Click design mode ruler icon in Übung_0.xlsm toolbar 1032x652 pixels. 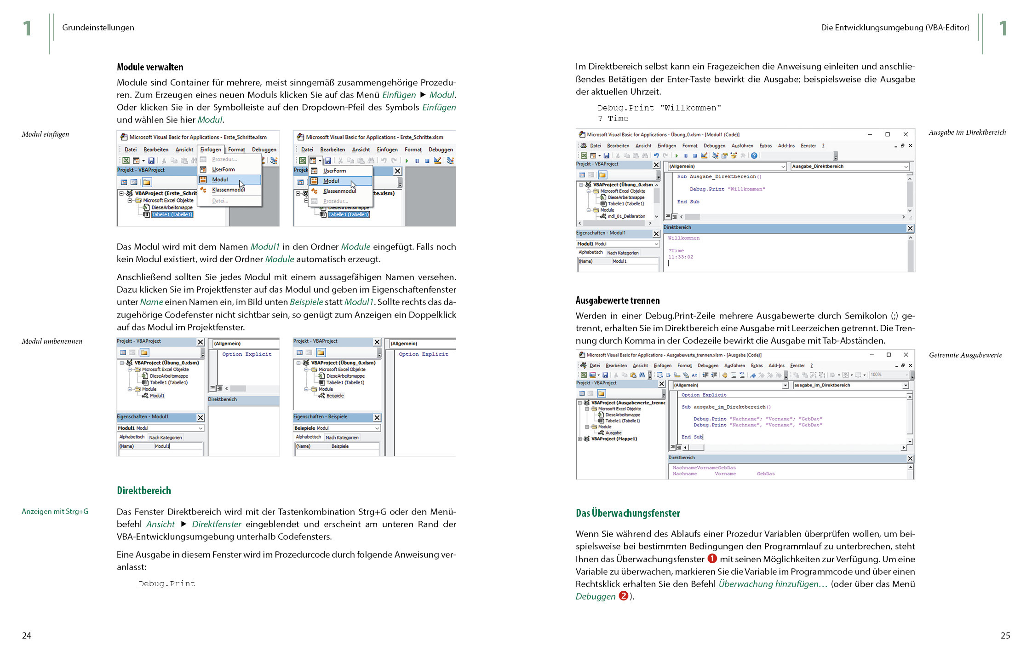coord(704,156)
